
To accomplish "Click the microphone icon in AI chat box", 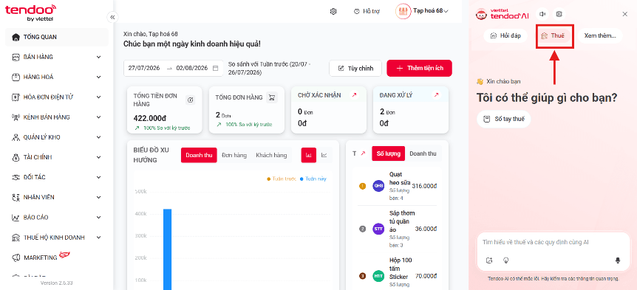I will pos(618,260).
